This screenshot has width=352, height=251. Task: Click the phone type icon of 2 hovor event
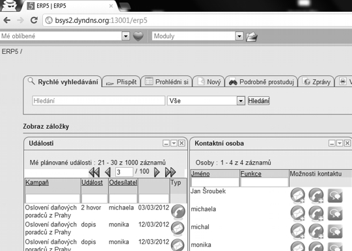click(x=178, y=211)
